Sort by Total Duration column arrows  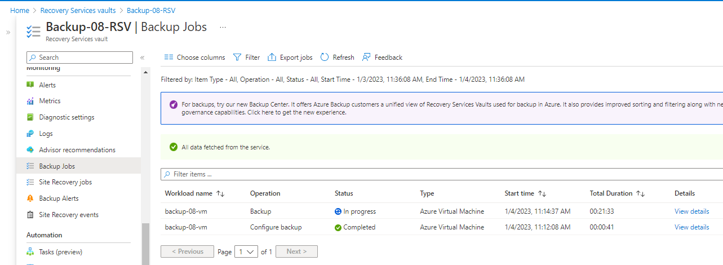(x=640, y=193)
